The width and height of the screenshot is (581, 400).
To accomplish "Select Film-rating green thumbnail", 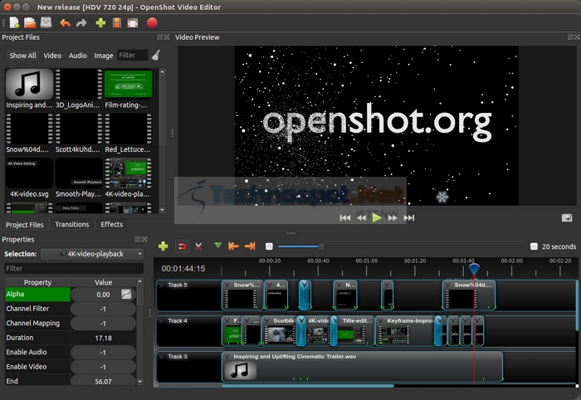I will 128,85.
